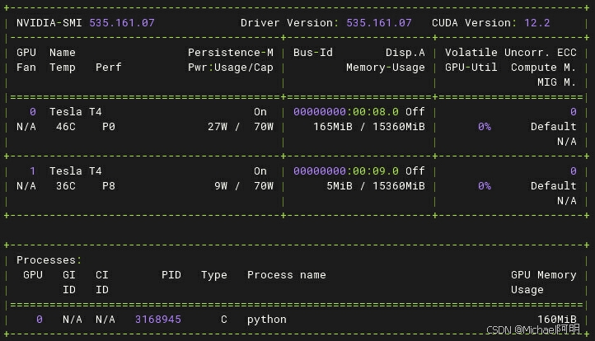Select the P0 performance state
595x341 pixels.
click(109, 127)
